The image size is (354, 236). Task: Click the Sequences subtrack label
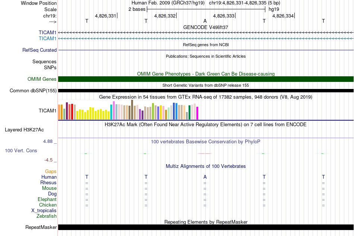[x=44, y=61]
